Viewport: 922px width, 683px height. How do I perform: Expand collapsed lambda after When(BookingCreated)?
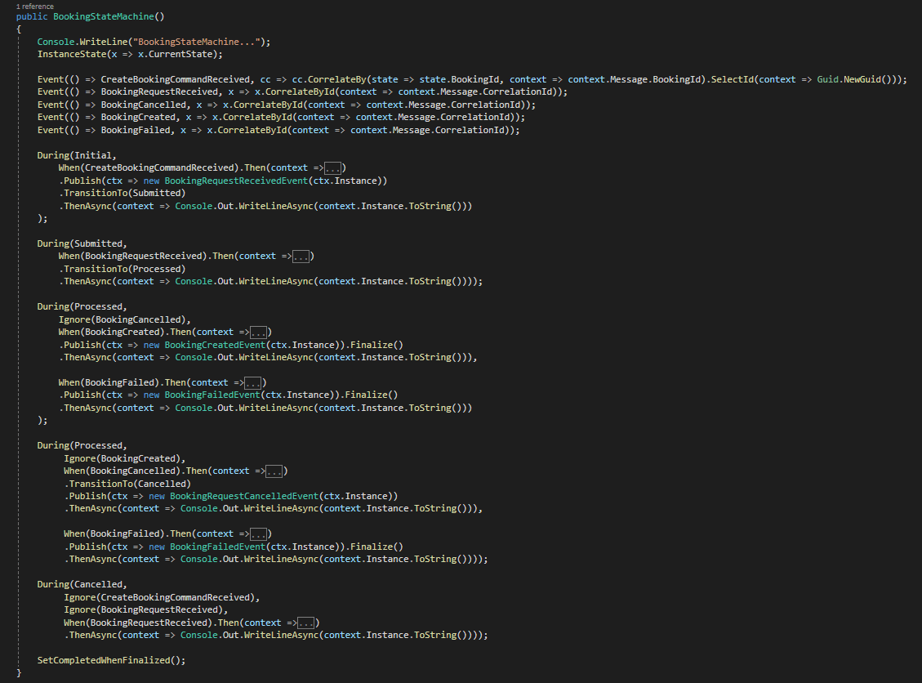259,333
